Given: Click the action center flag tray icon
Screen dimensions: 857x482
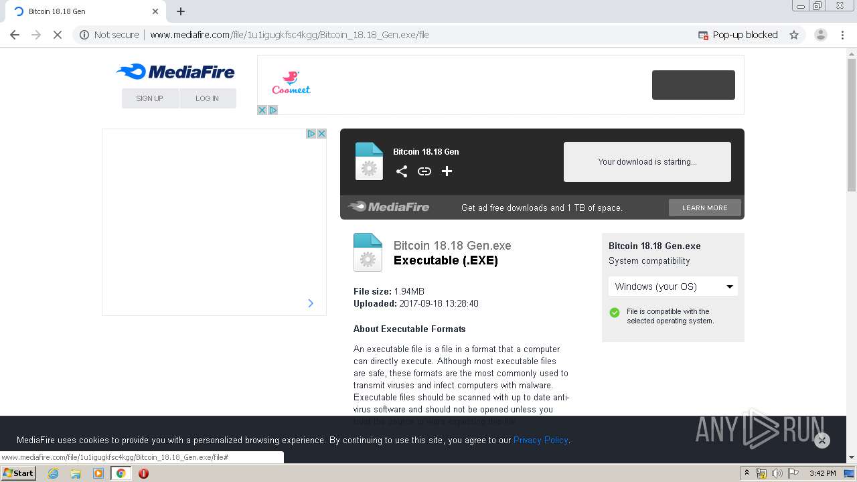Looking at the screenshot, I should tap(793, 473).
